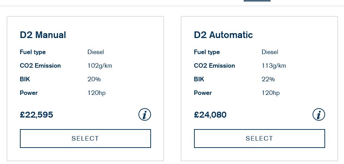Screen dimensions: 344x164
Task: Click the D2 Manual heading
Action: 43,35
